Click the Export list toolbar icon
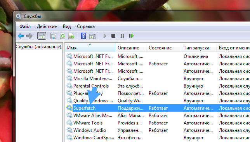Image resolution: width=250 pixels, height=142 pixels. [71, 36]
